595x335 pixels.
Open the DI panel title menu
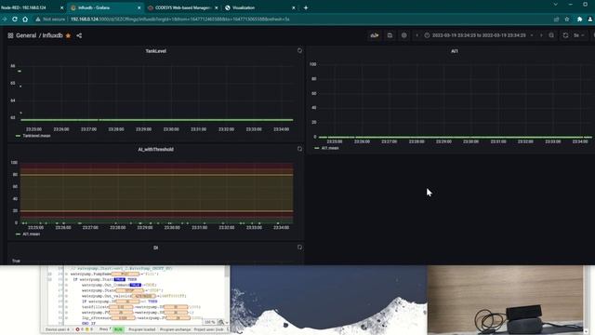pyautogui.click(x=155, y=248)
